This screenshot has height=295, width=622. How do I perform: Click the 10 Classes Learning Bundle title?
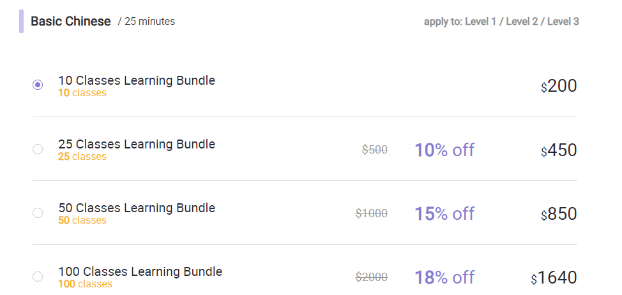click(137, 80)
